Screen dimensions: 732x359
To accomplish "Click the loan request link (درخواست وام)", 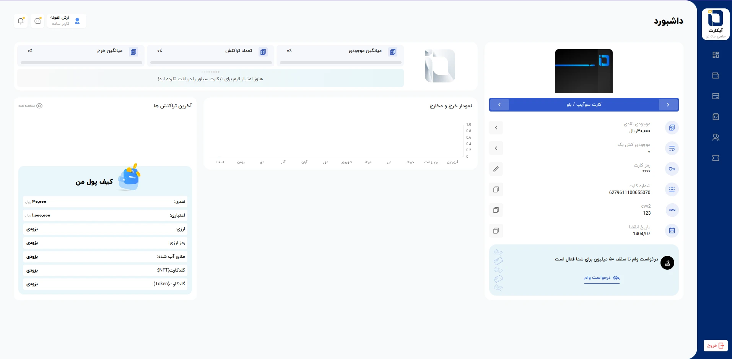I will [x=602, y=278].
